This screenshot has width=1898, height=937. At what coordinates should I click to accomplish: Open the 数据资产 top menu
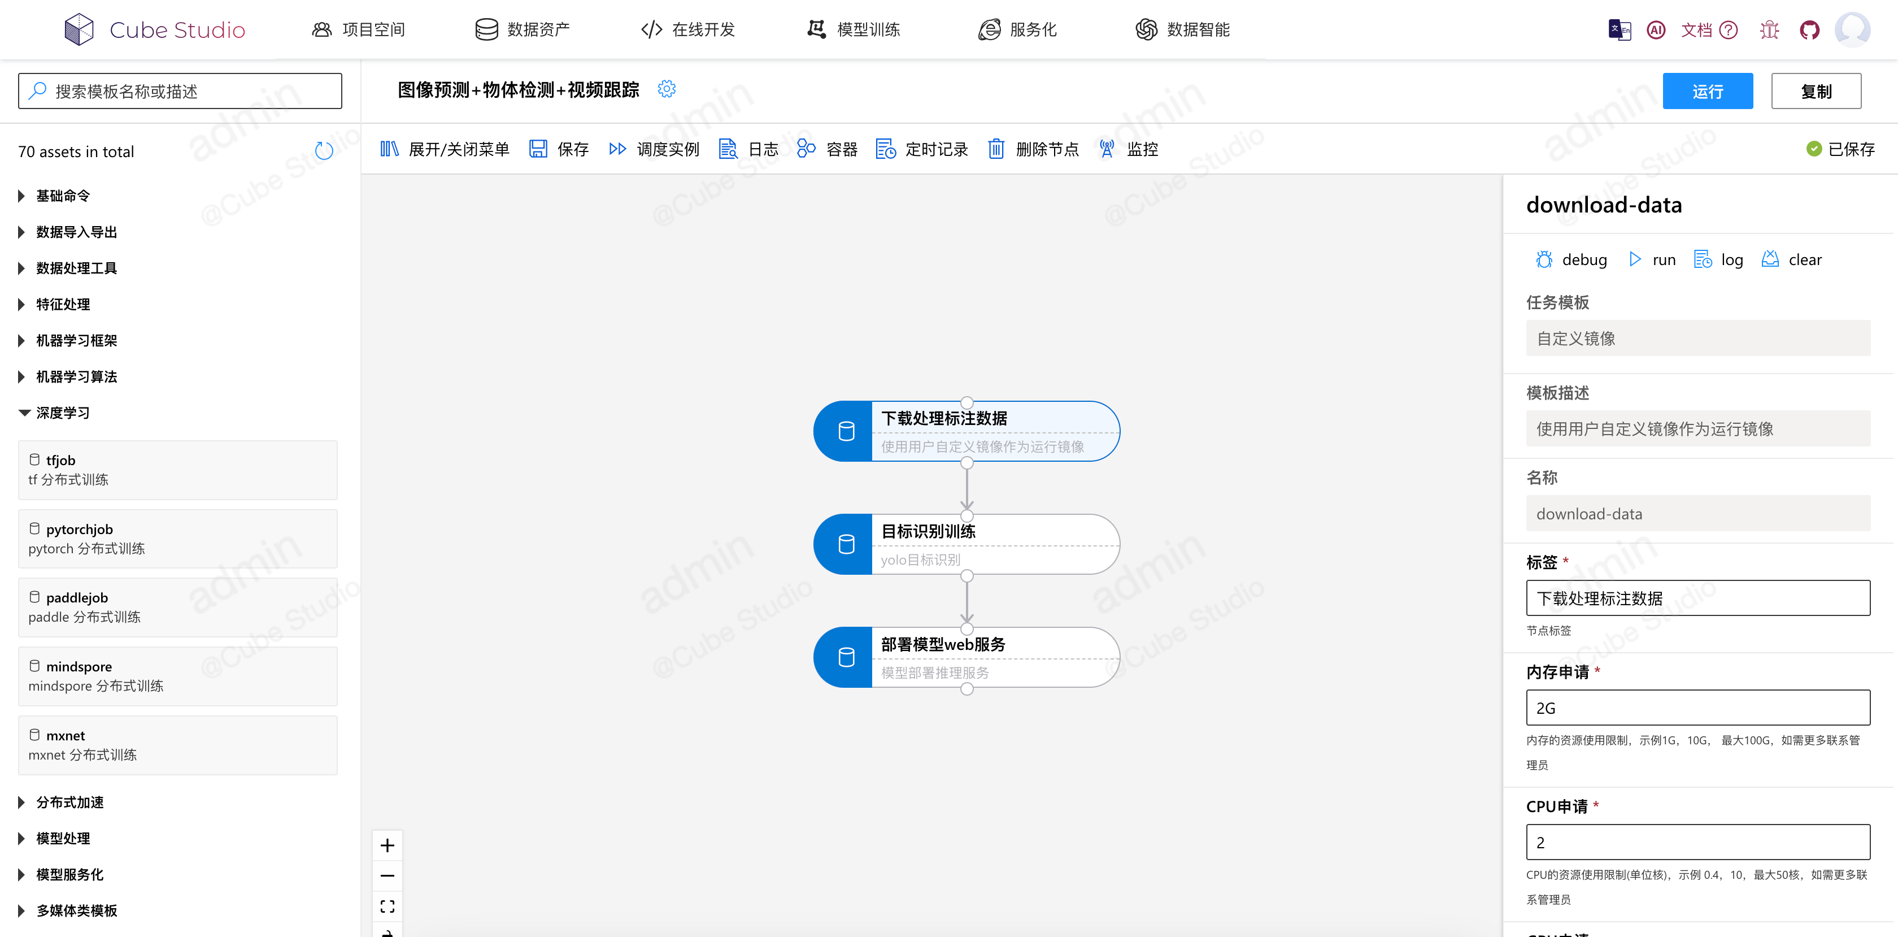tap(523, 29)
